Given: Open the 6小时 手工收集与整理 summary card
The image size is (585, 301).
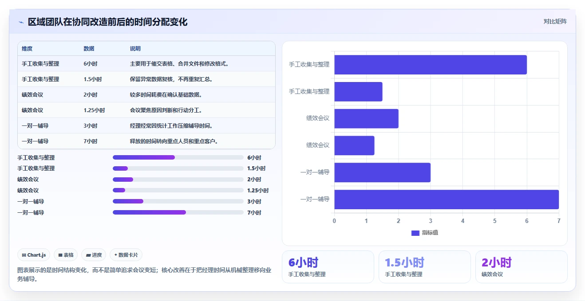Looking at the screenshot, I should pyautogui.click(x=328, y=267).
